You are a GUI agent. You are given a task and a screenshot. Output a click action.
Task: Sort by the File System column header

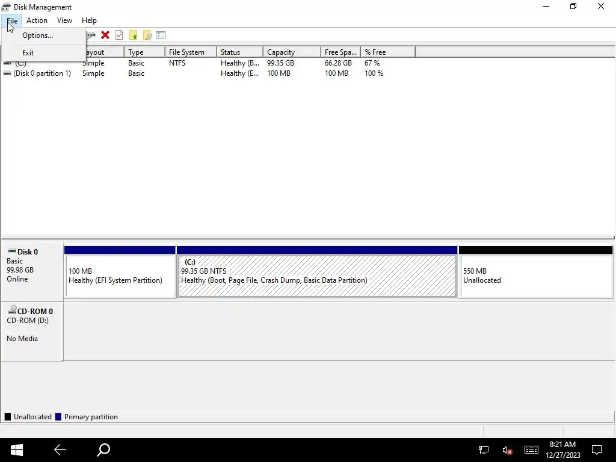(191, 52)
